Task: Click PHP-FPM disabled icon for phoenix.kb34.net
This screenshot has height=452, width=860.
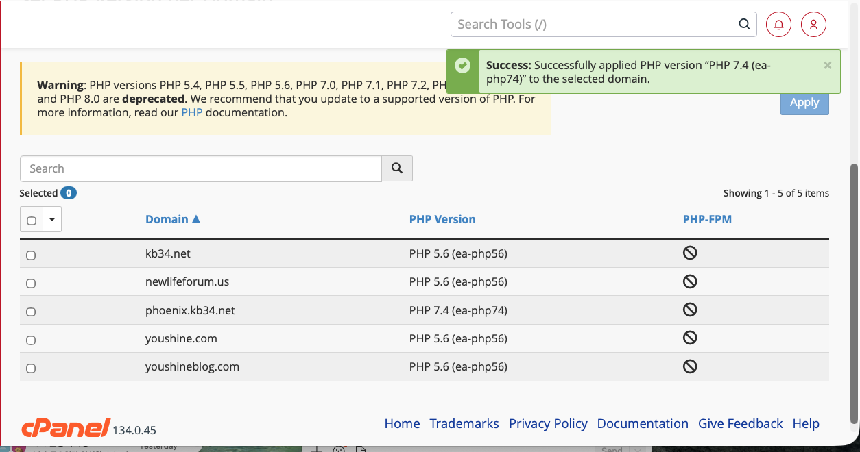Action: pos(690,310)
